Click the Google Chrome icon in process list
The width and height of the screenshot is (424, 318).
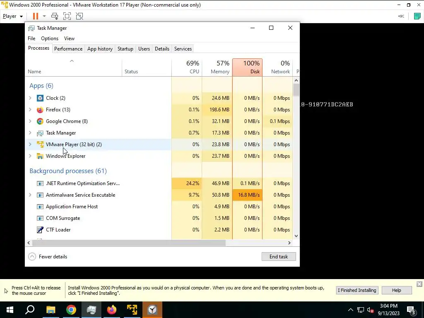pos(40,121)
